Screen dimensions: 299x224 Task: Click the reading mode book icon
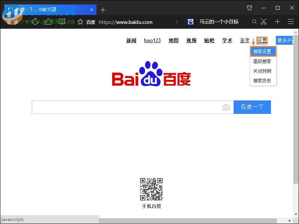(x=62, y=22)
